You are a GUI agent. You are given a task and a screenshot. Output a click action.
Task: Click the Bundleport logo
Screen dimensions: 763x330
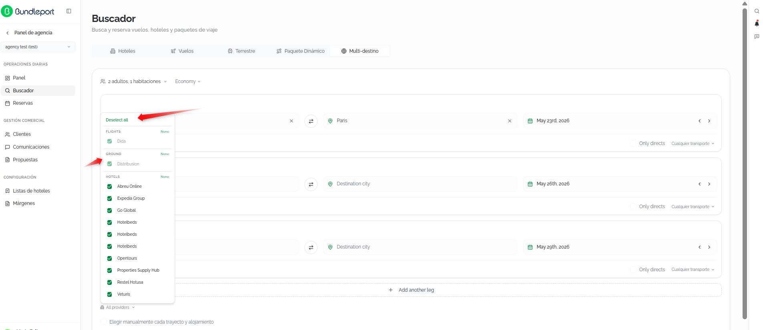tap(28, 11)
